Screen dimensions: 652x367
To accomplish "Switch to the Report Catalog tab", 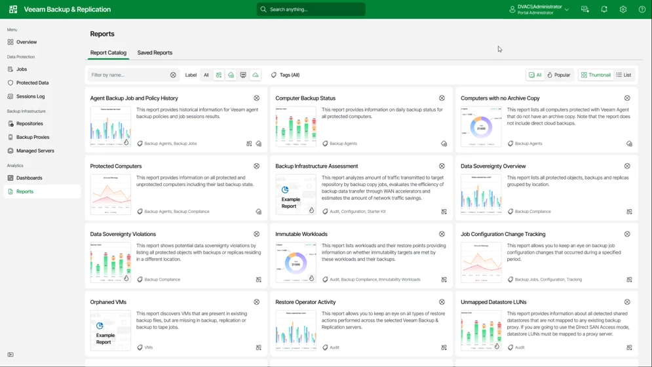I will click(108, 52).
